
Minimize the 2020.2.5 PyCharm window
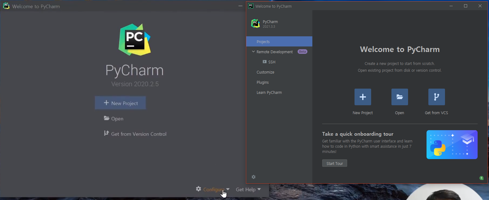[241, 6]
